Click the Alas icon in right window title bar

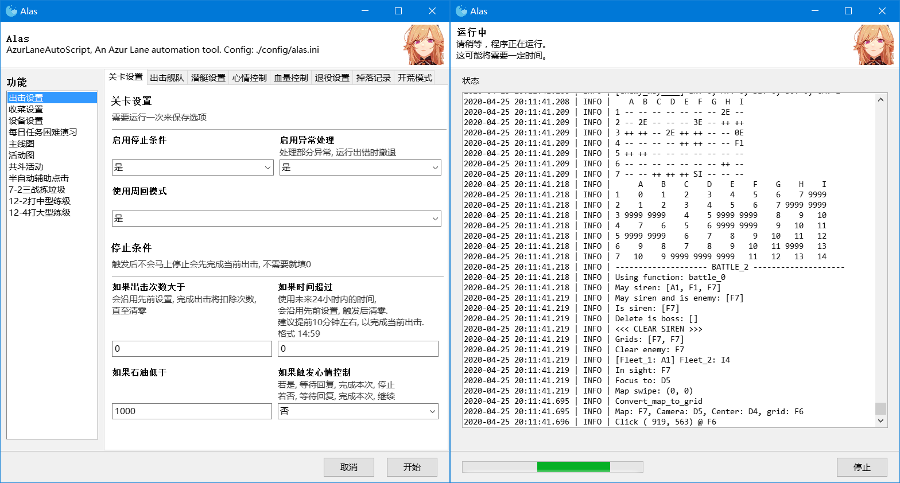point(461,11)
